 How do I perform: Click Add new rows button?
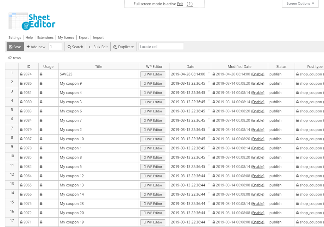point(36,47)
